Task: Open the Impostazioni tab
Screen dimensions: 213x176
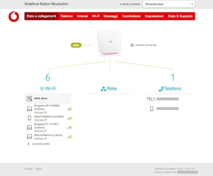Action: coord(154,16)
